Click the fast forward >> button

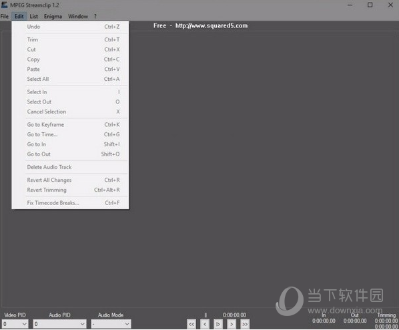pos(245,325)
